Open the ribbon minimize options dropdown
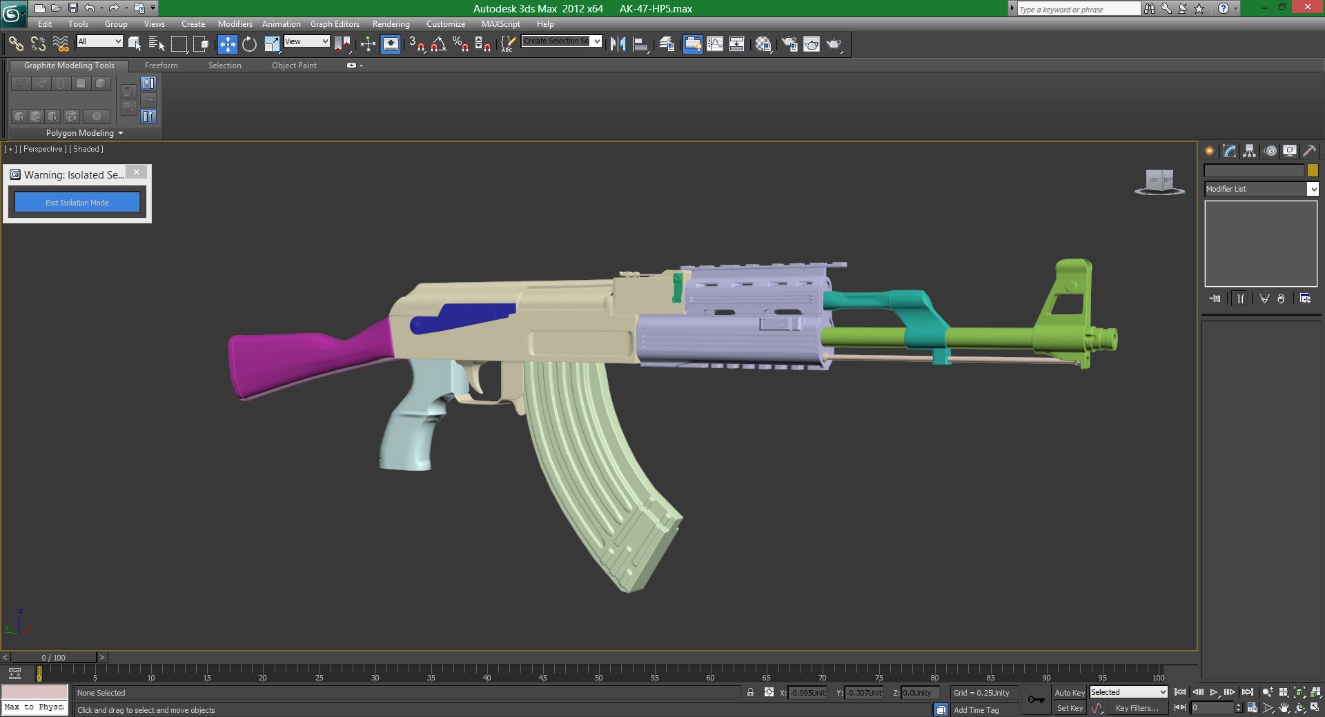The image size is (1325, 717). point(361,65)
